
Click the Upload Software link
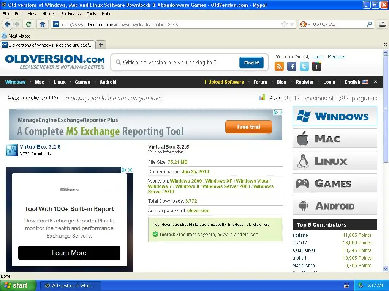[224, 82]
